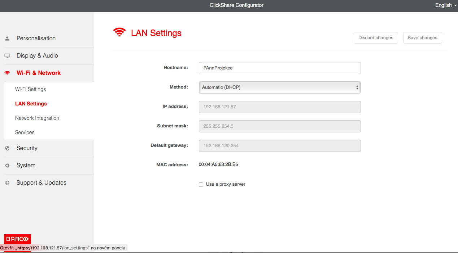This screenshot has height=253, width=458.
Task: Click into the Hostname text field
Action: click(279, 68)
